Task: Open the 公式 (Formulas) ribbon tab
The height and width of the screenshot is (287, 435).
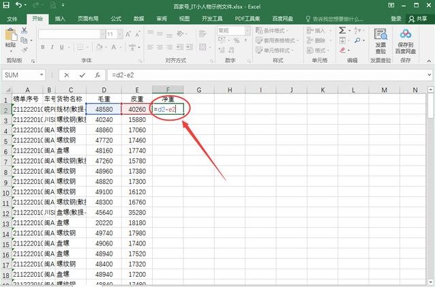Action: [x=116, y=18]
